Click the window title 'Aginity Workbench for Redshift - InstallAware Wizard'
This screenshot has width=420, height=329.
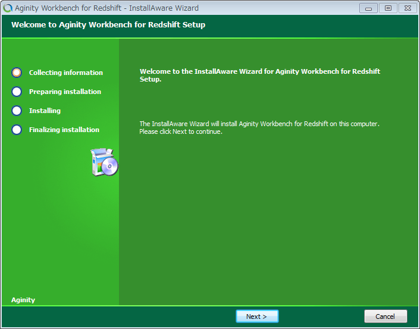pos(106,8)
